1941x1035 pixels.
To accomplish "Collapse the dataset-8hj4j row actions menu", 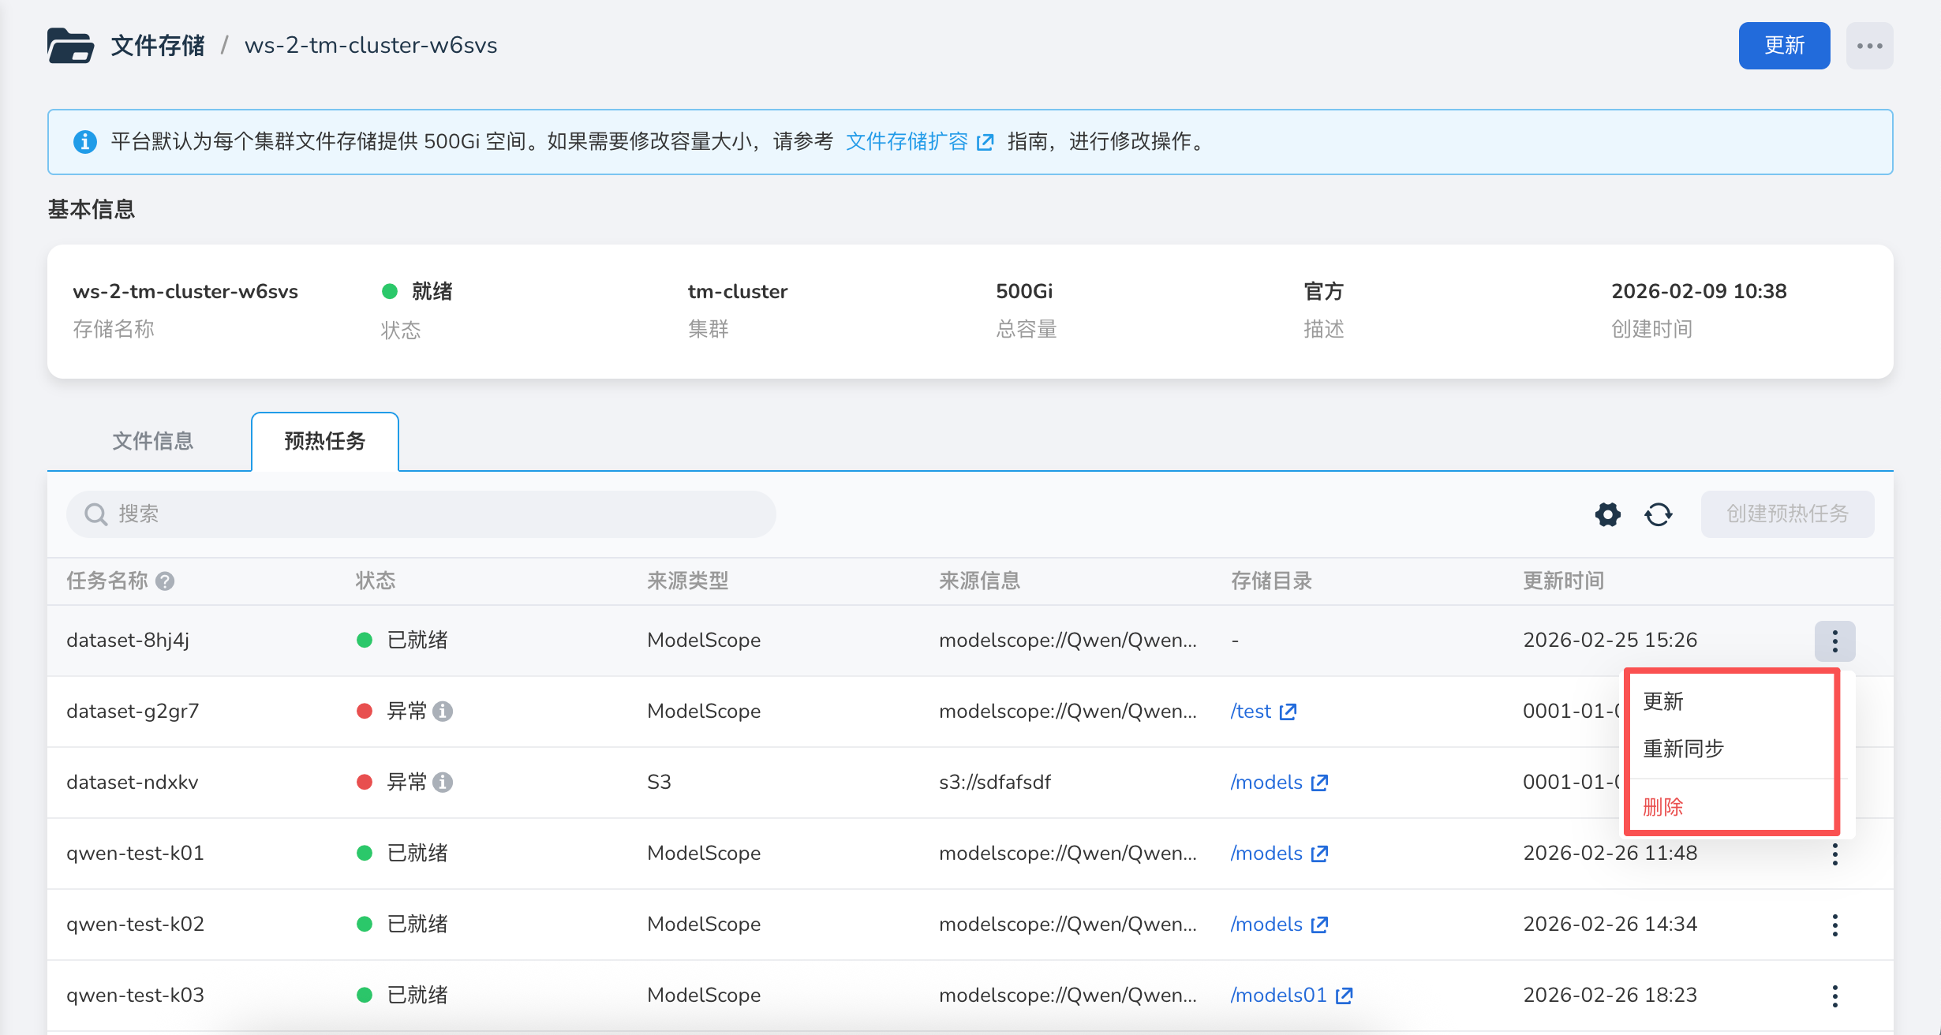I will pyautogui.click(x=1834, y=641).
